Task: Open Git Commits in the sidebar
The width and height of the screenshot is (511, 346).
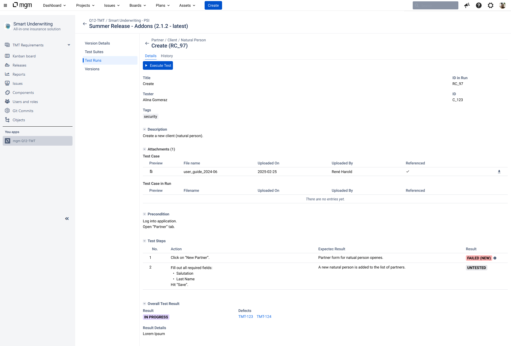Action: pos(23,111)
